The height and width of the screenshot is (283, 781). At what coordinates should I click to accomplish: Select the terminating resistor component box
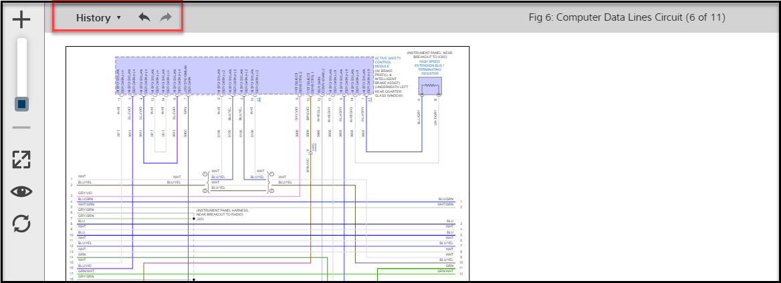[429, 86]
